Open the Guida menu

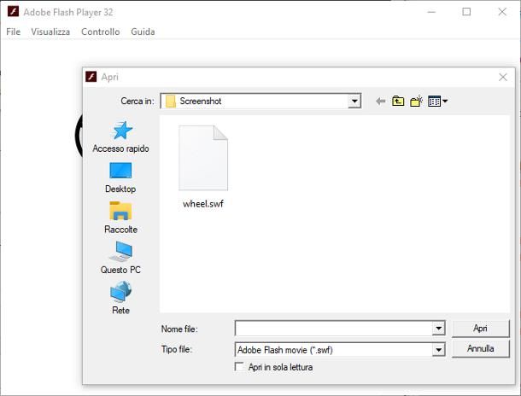tap(143, 32)
